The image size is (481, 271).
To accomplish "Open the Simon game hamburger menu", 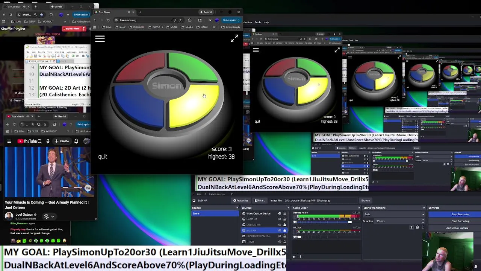I will coord(100,39).
